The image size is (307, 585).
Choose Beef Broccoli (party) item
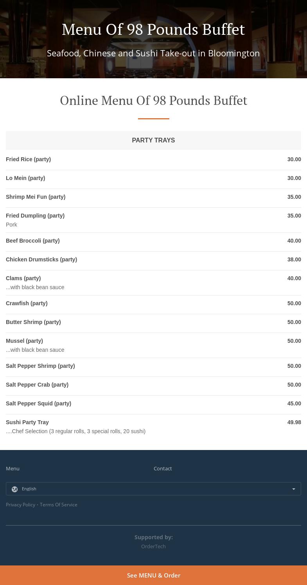[33, 241]
